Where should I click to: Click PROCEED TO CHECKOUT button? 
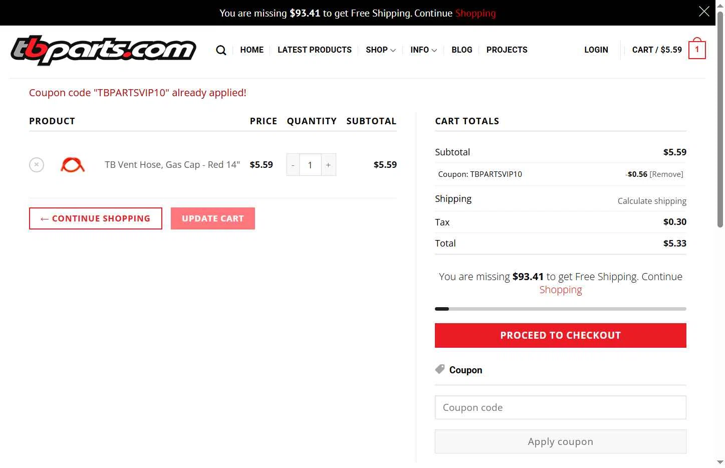tap(561, 335)
